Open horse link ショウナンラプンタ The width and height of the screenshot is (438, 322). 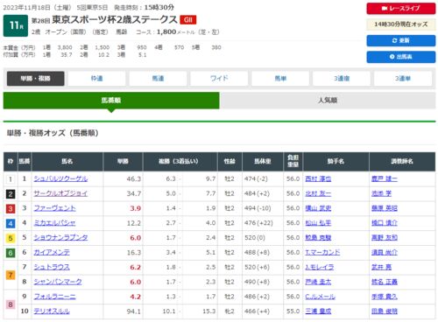(x=60, y=238)
